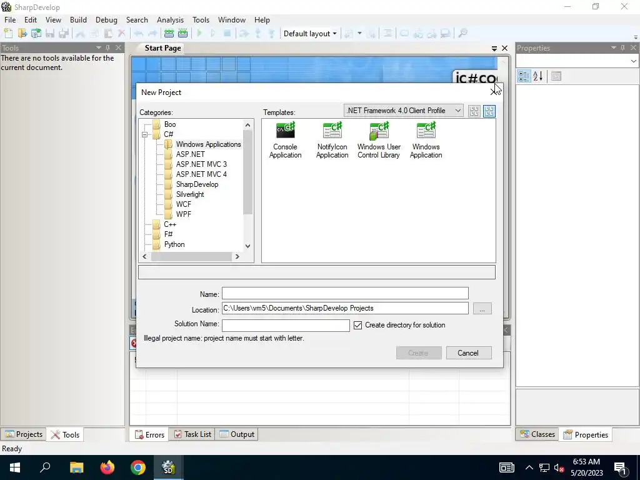Open Firefox from the taskbar
This screenshot has height=480, width=640.
tap(107, 467)
